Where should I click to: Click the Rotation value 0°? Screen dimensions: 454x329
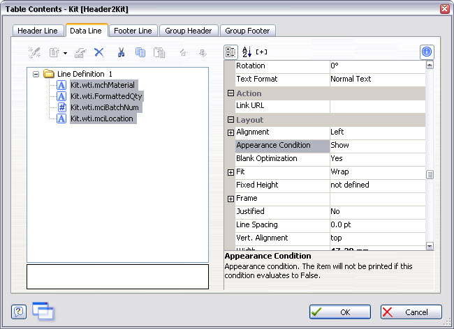coord(378,66)
